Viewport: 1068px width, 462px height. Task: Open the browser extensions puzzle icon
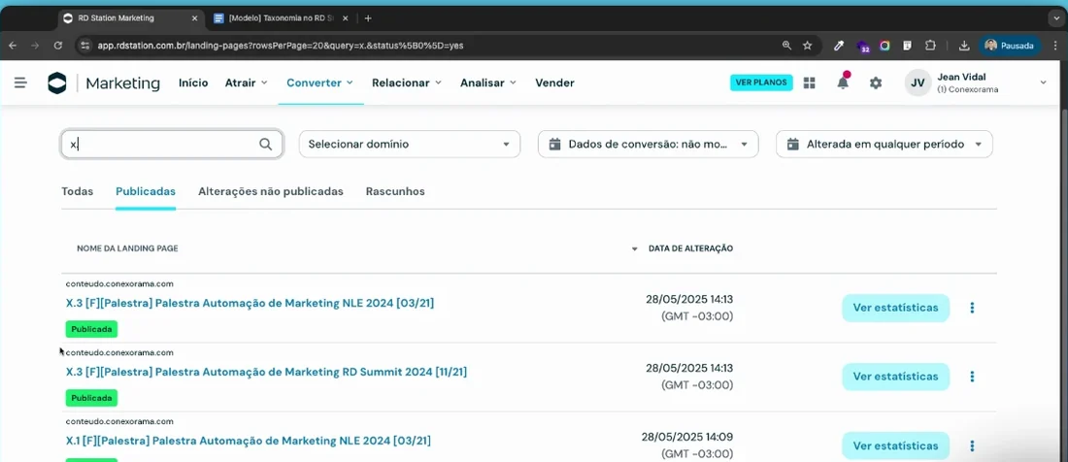(930, 46)
